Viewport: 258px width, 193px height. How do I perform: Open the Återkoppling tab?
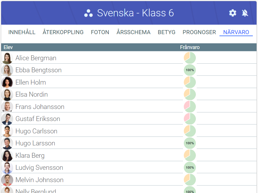(63, 32)
